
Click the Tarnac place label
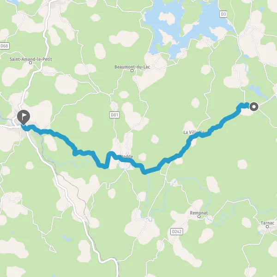[x=267, y=223]
